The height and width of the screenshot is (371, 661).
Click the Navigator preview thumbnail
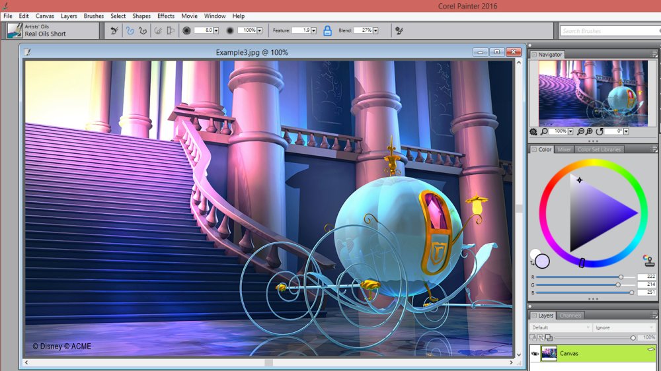593,93
